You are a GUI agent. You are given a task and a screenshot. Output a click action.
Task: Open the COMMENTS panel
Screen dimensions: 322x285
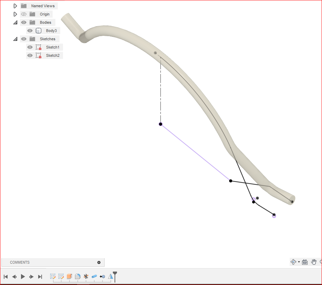click(20, 262)
